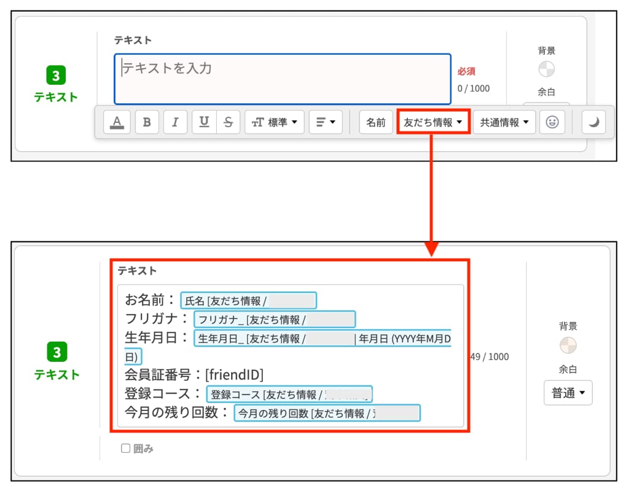Click the text color icon
This screenshot has width=626, height=489.
point(117,122)
